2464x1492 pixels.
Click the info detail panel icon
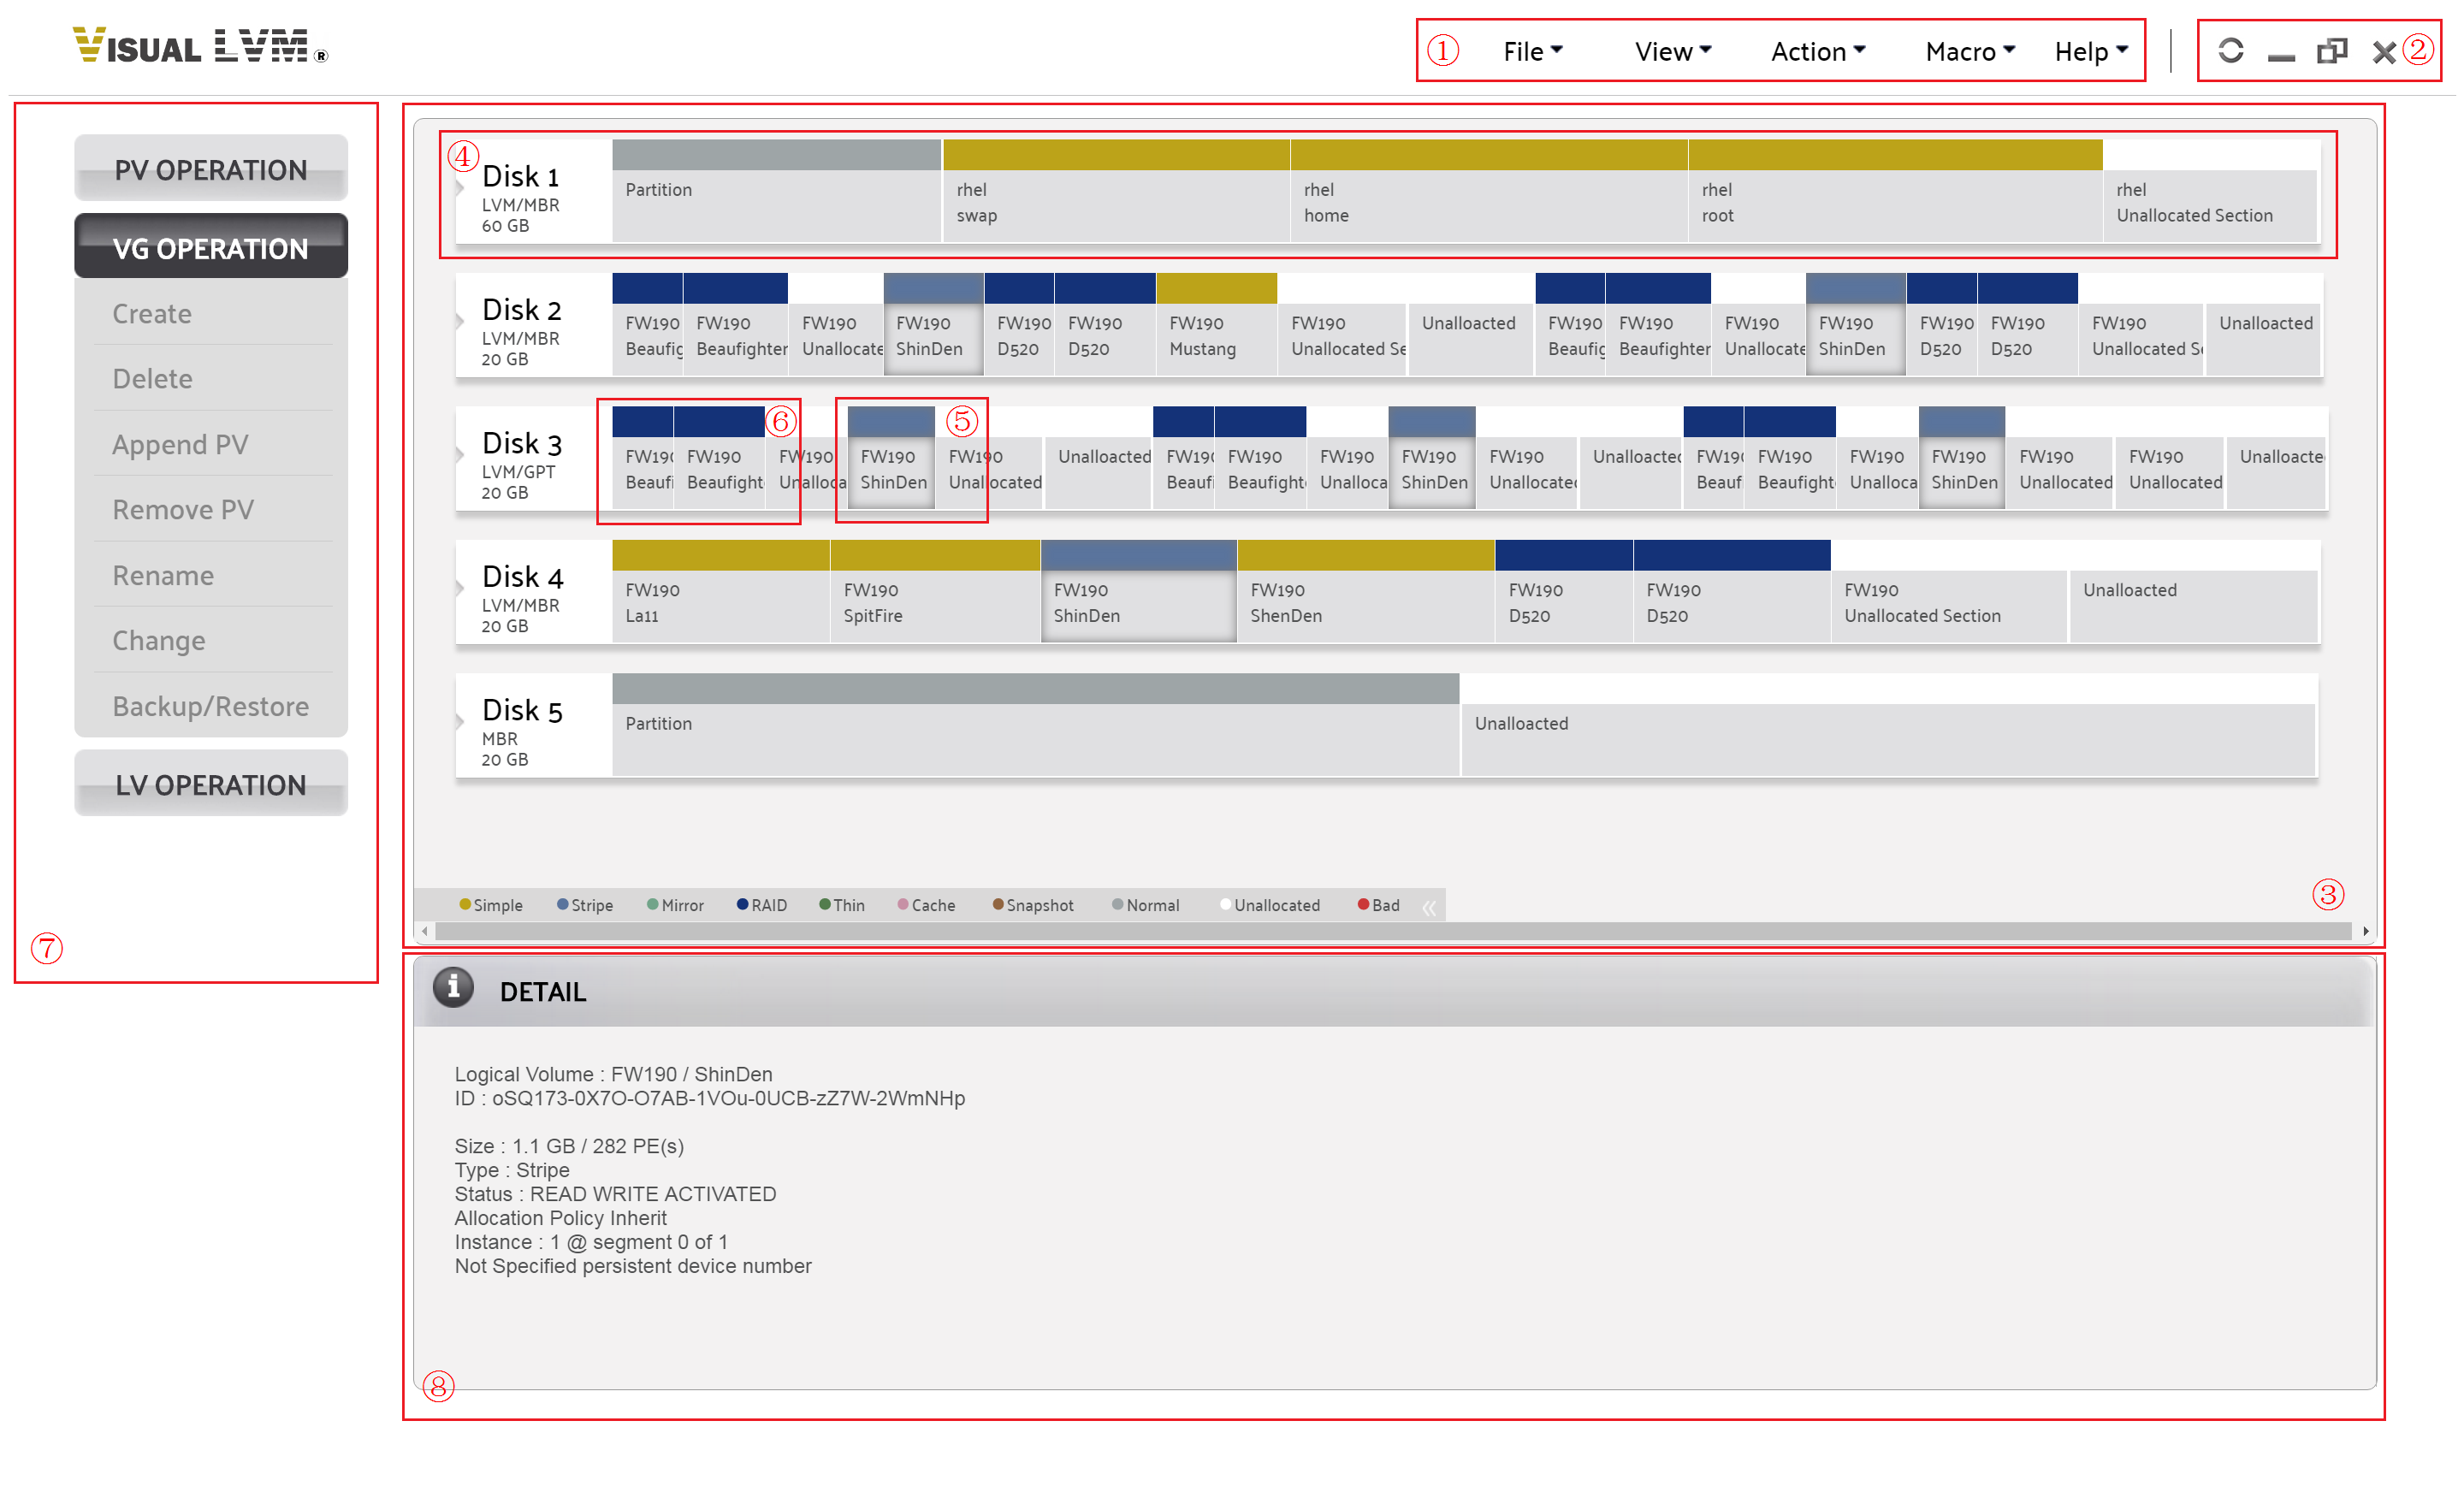click(454, 991)
